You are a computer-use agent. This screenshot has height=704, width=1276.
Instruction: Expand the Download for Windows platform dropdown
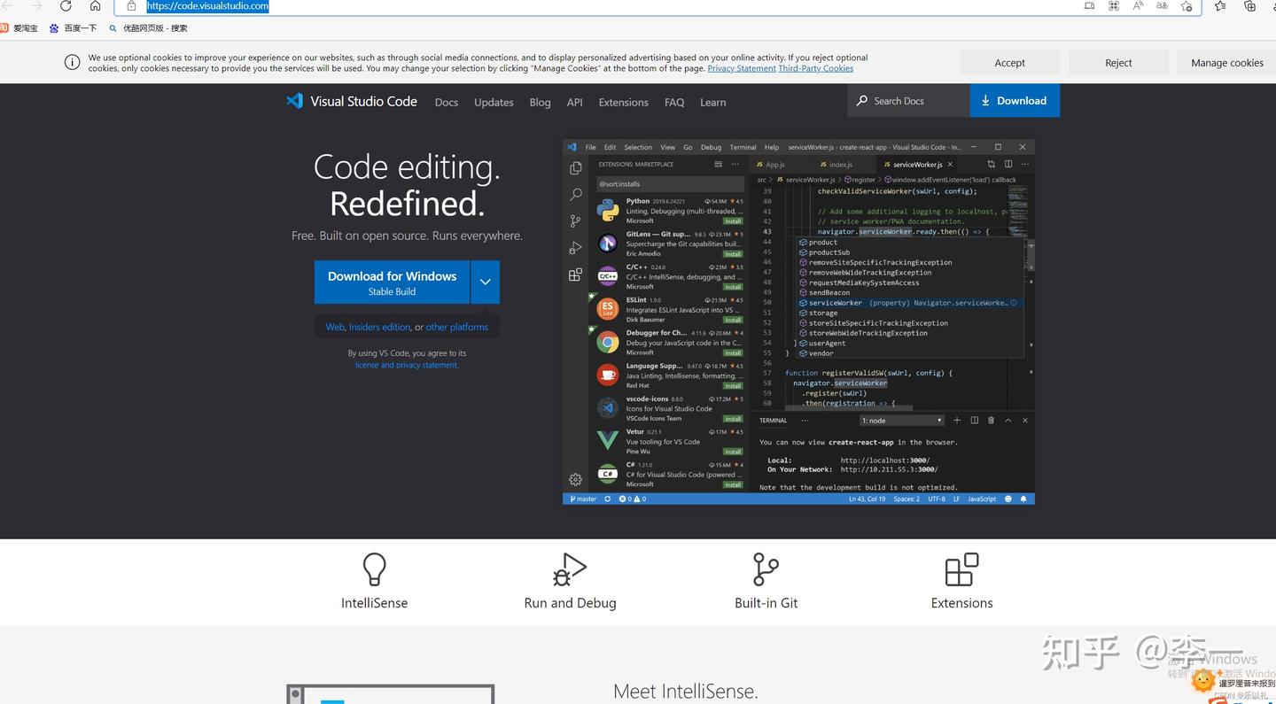[x=485, y=281]
